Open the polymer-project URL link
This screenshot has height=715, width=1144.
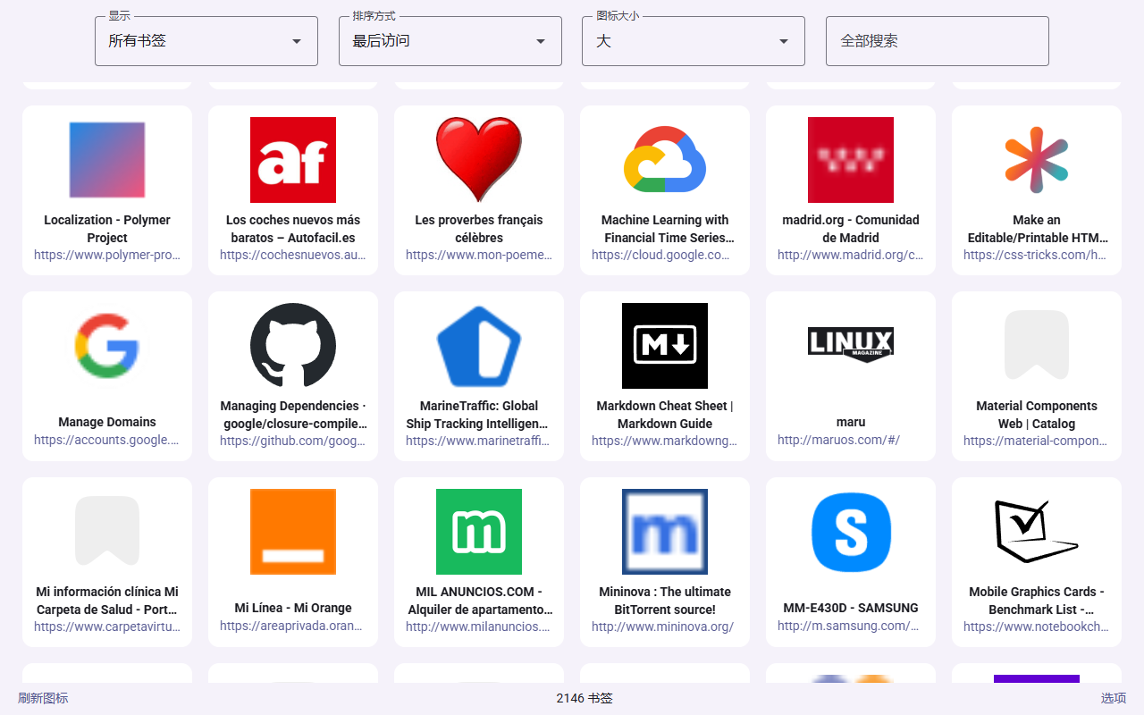pyautogui.click(x=107, y=255)
